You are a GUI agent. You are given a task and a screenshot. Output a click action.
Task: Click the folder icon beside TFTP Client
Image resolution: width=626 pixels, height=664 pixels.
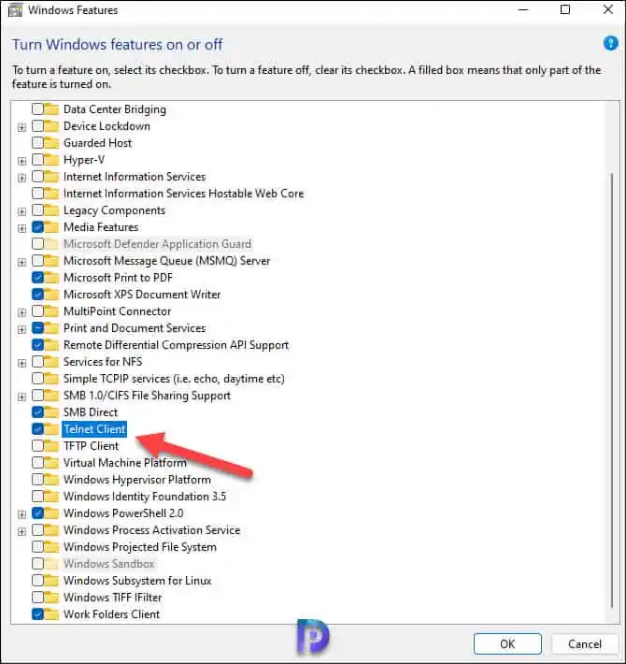coord(51,446)
